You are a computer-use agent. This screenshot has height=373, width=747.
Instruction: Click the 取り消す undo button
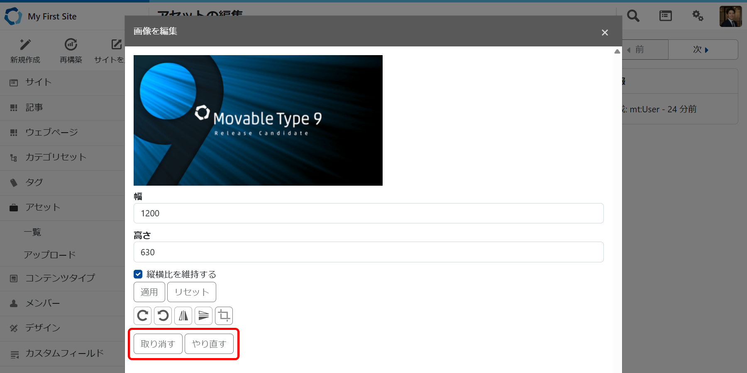pos(158,344)
